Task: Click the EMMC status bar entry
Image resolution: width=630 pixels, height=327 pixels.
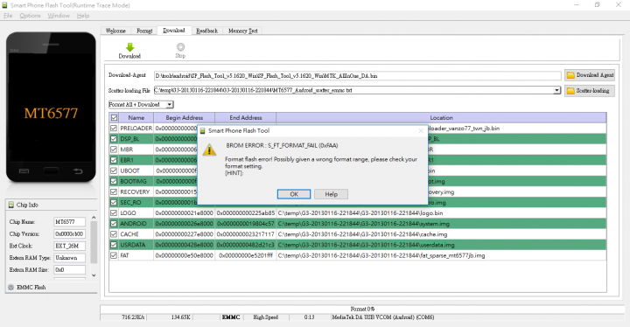Action: click(x=231, y=317)
